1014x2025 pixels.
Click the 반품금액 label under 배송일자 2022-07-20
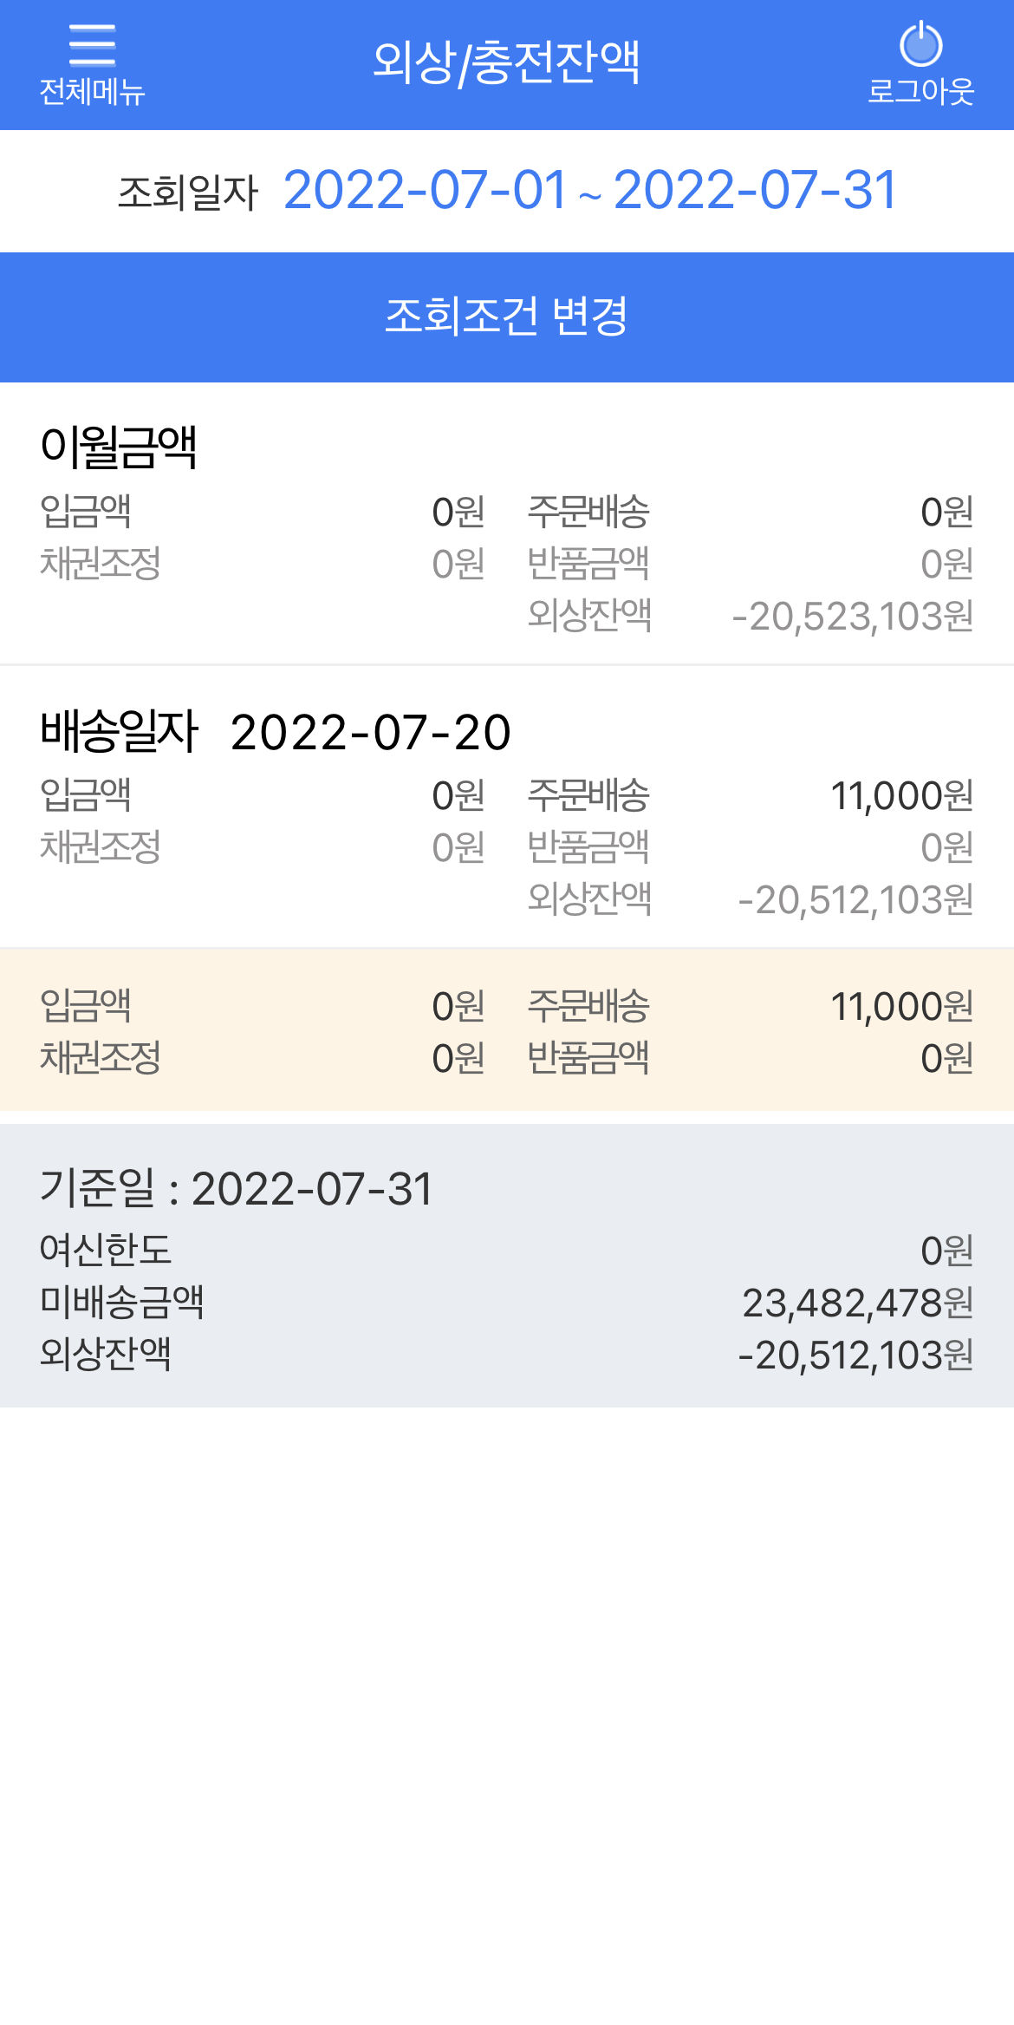pos(588,847)
